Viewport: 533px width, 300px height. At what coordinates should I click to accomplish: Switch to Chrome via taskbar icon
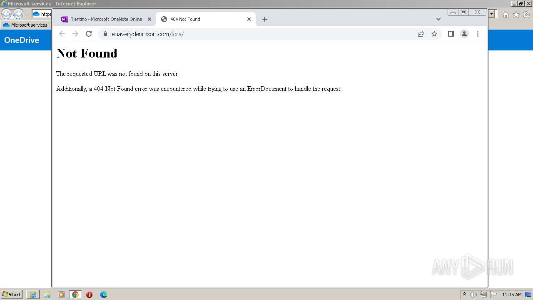[75, 295]
